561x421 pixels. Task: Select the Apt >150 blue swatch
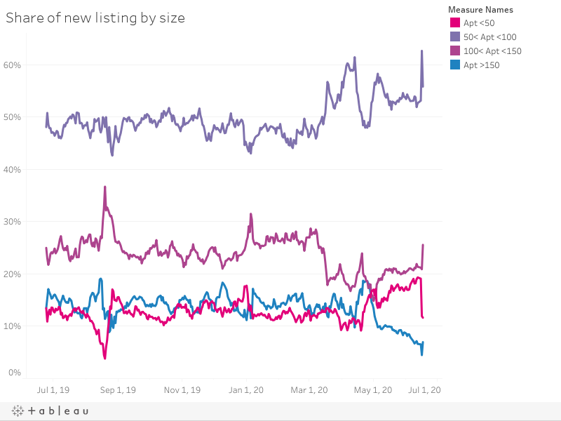click(454, 65)
